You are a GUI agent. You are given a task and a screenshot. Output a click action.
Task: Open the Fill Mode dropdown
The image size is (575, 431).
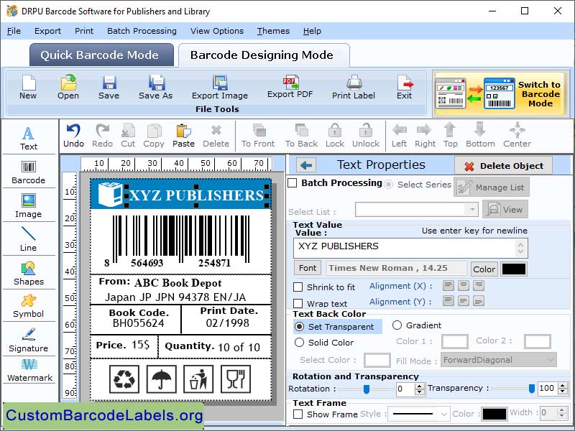(x=498, y=360)
